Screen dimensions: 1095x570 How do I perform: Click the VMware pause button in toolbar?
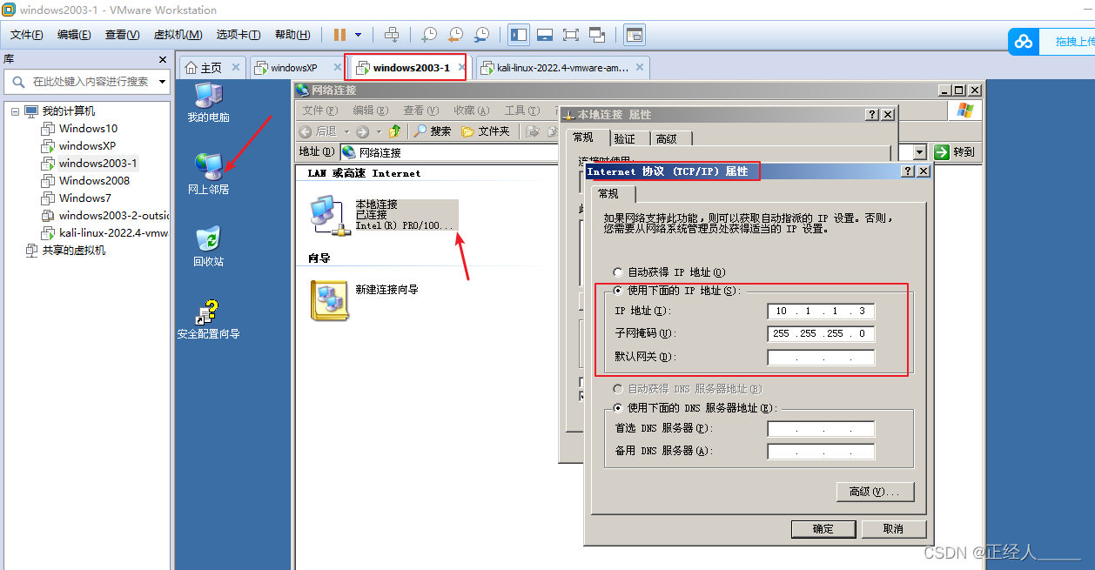tap(339, 35)
